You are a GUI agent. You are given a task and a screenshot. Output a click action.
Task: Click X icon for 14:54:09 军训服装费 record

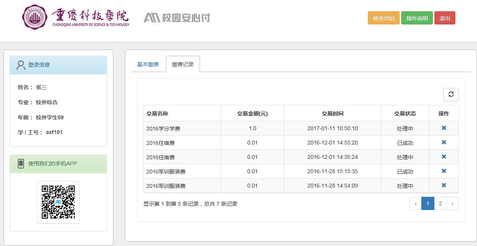click(444, 185)
